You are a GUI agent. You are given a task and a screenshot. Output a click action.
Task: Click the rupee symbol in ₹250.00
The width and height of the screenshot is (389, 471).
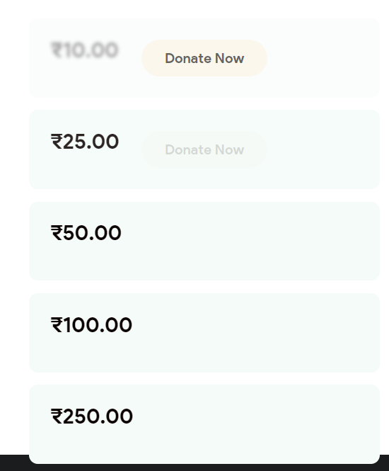pyautogui.click(x=57, y=416)
